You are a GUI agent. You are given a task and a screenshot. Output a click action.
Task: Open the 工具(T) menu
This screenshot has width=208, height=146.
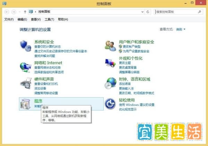[x=49, y=19]
